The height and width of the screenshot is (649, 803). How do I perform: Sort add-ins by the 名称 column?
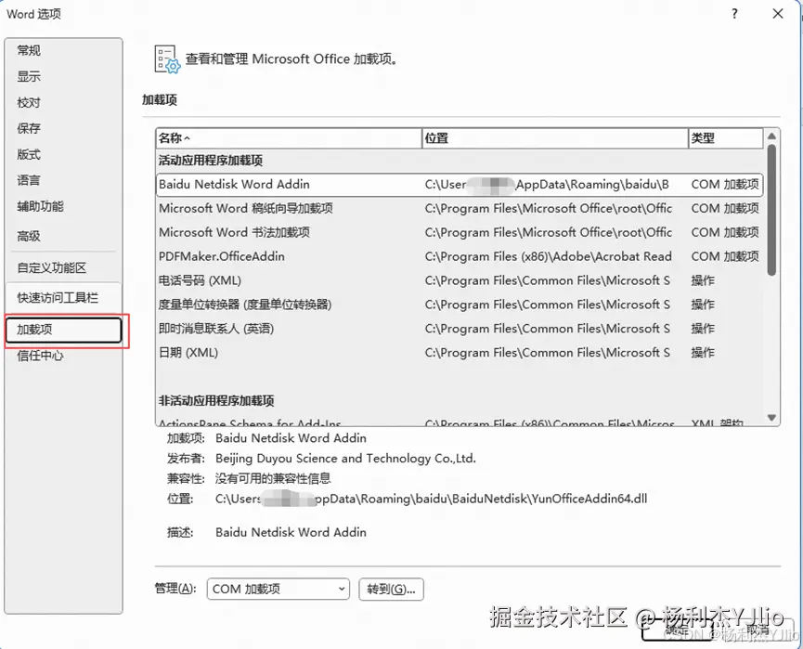pos(186,137)
